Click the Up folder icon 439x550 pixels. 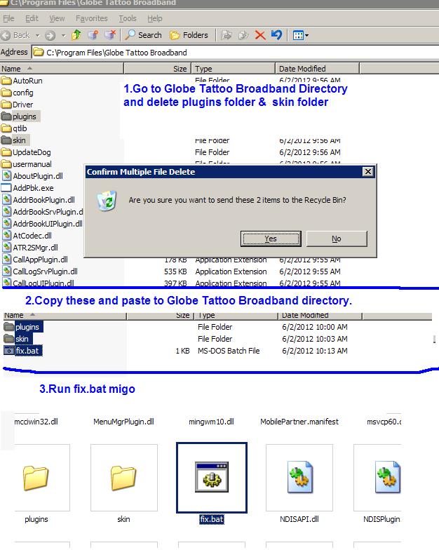[x=76, y=35]
